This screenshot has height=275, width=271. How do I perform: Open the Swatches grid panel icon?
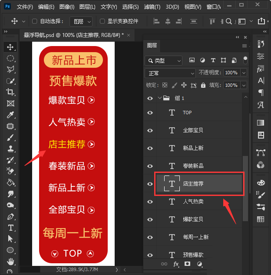(261, 219)
